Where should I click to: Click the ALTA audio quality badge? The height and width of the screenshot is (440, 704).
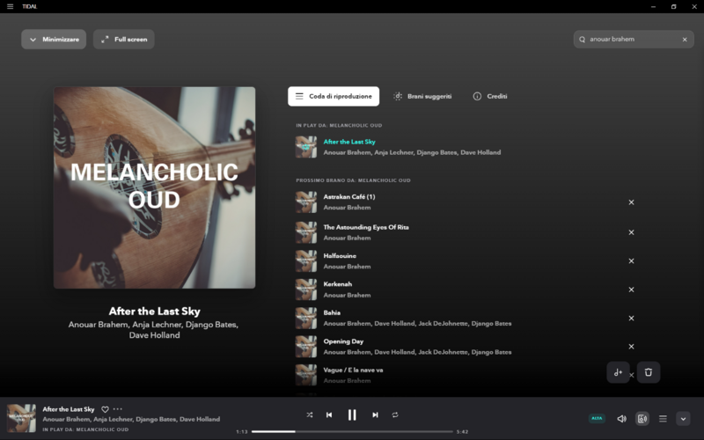(x=597, y=419)
